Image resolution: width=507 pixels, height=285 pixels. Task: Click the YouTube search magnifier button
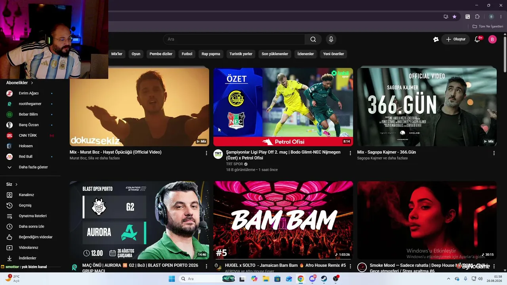pyautogui.click(x=313, y=39)
